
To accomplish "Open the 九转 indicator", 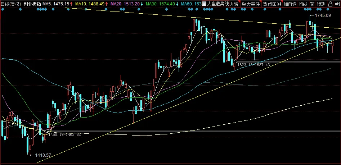I will coord(234,4).
